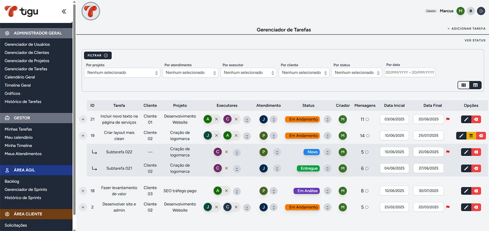Switch to the table list view
This screenshot has height=231, width=489.
coord(475,85)
